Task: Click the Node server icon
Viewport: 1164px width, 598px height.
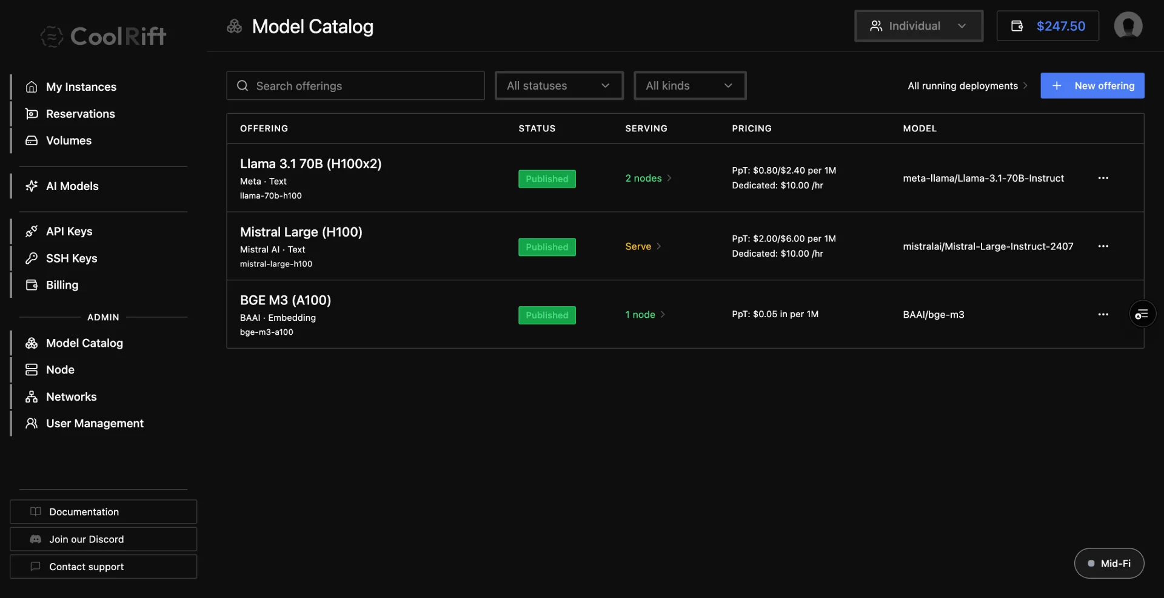Action: pyautogui.click(x=32, y=370)
